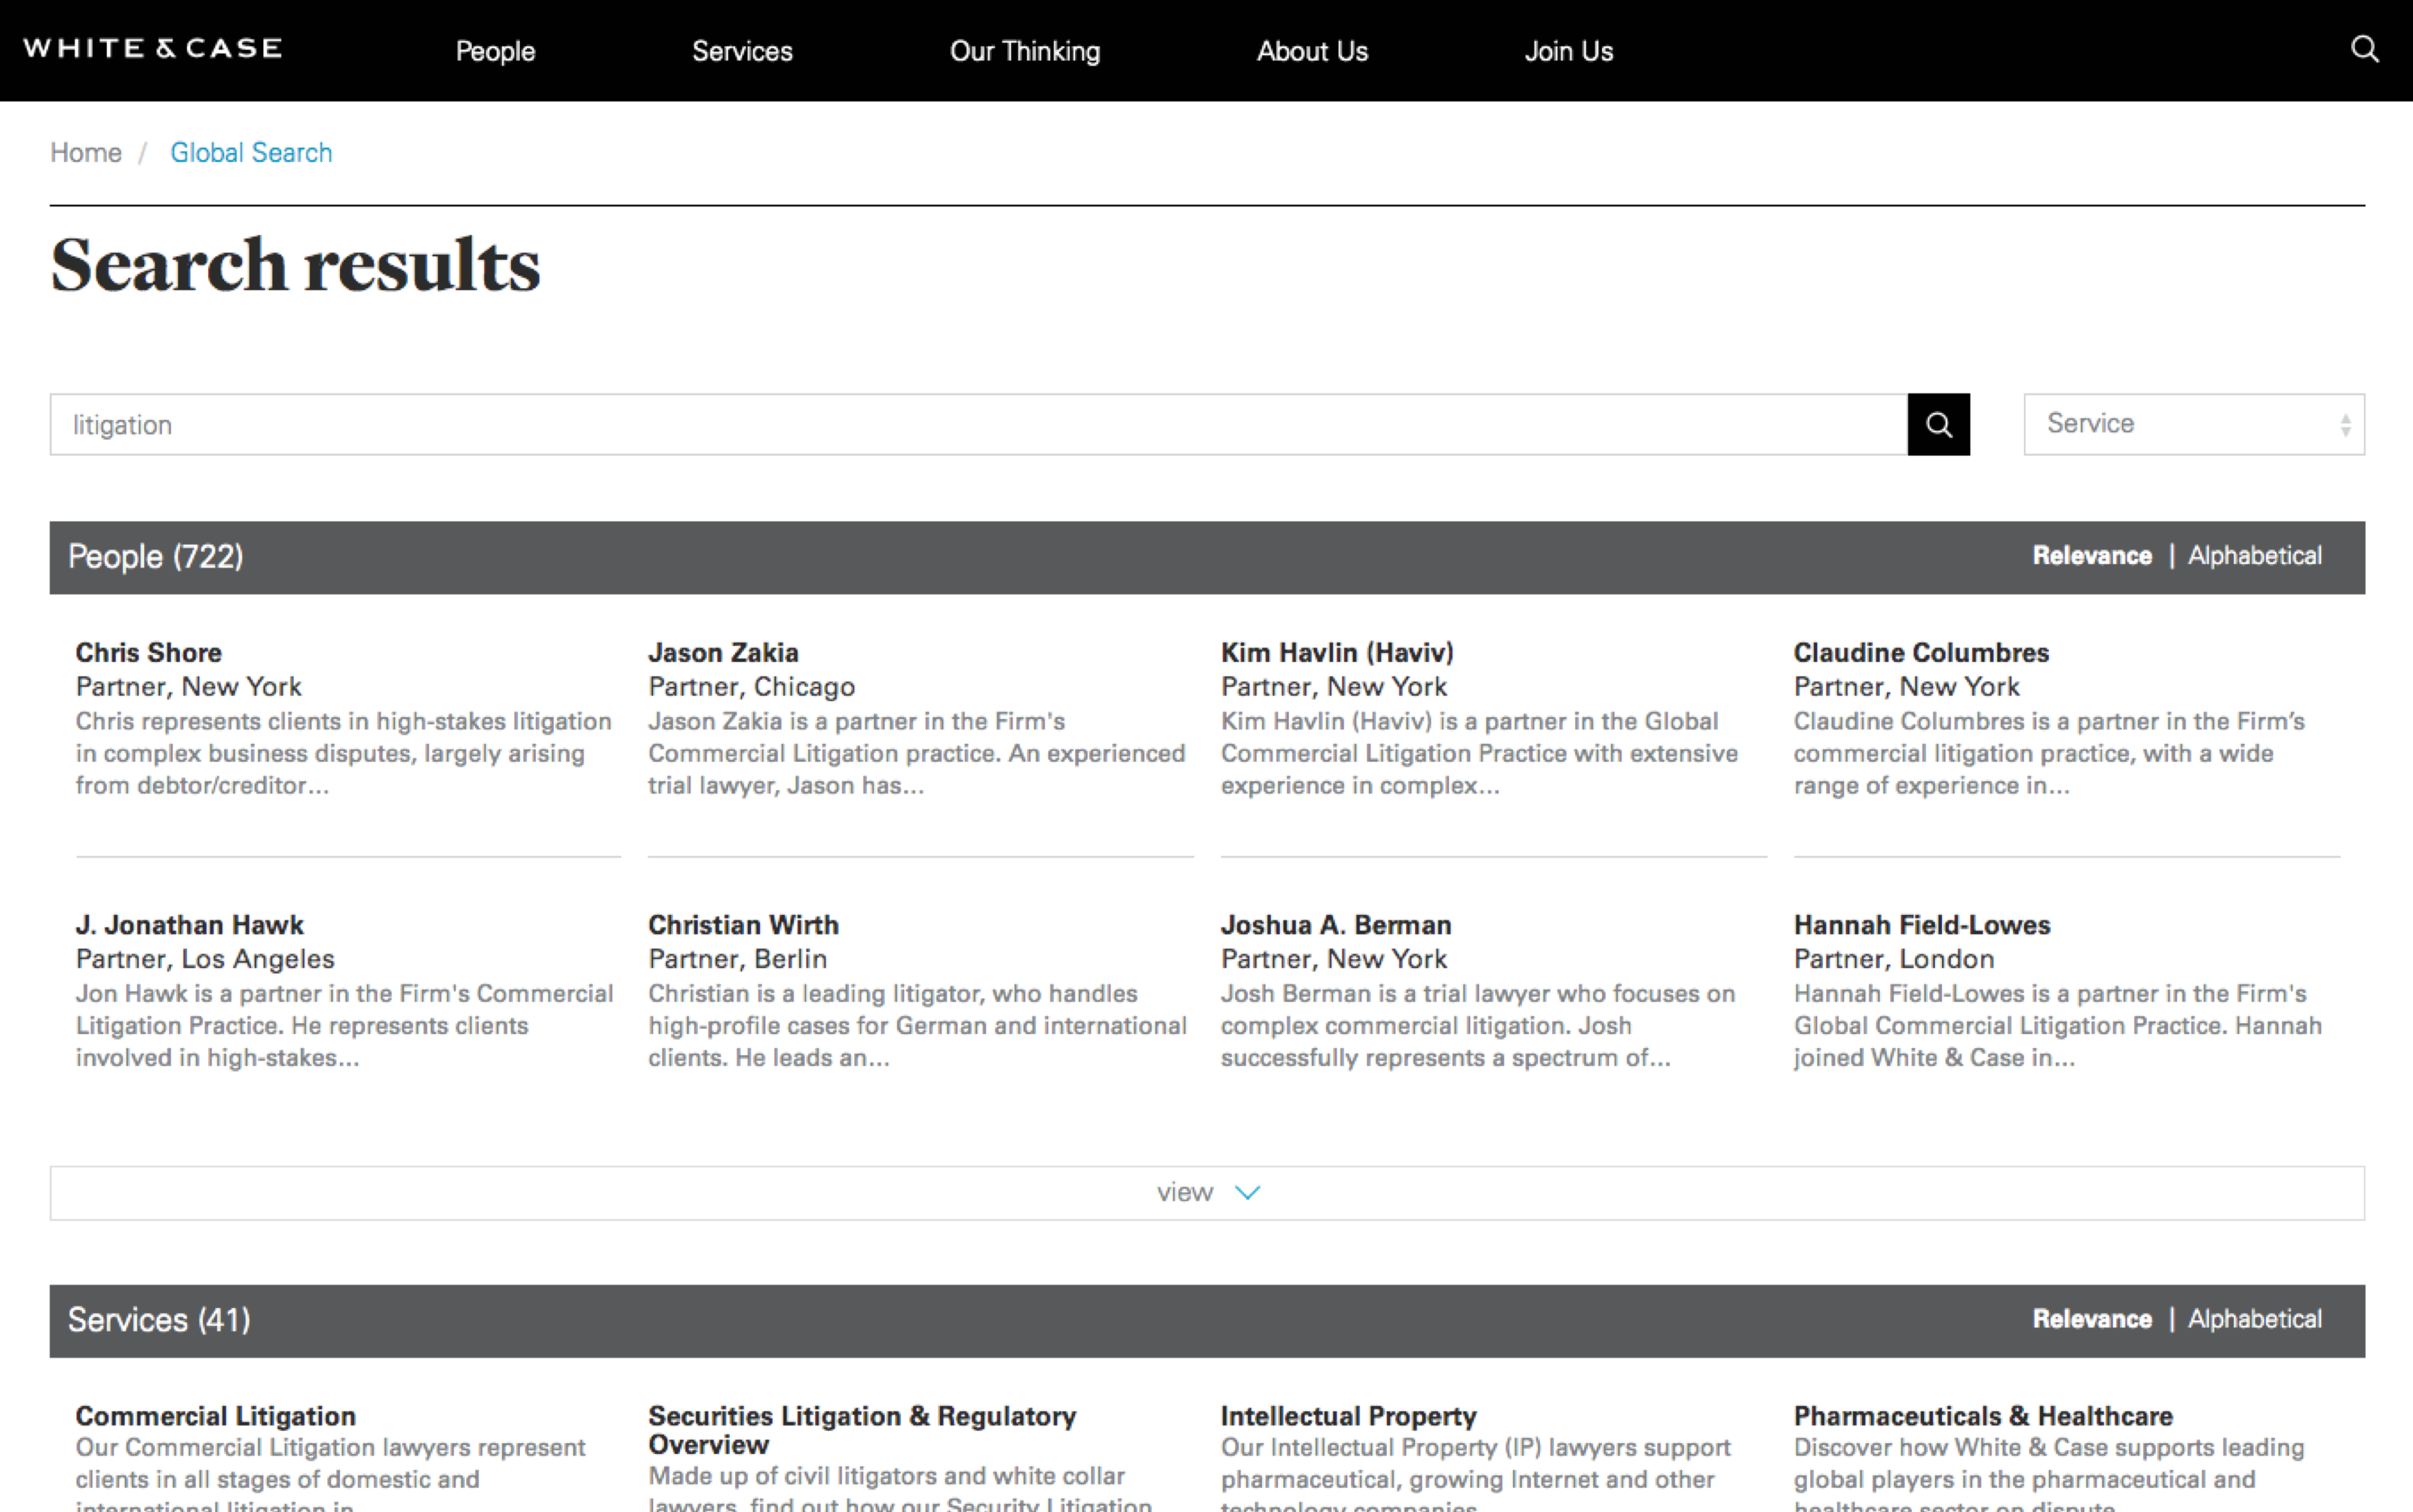Image resolution: width=2413 pixels, height=1512 pixels.
Task: Click Chris Shore's description text
Action: 344,753
